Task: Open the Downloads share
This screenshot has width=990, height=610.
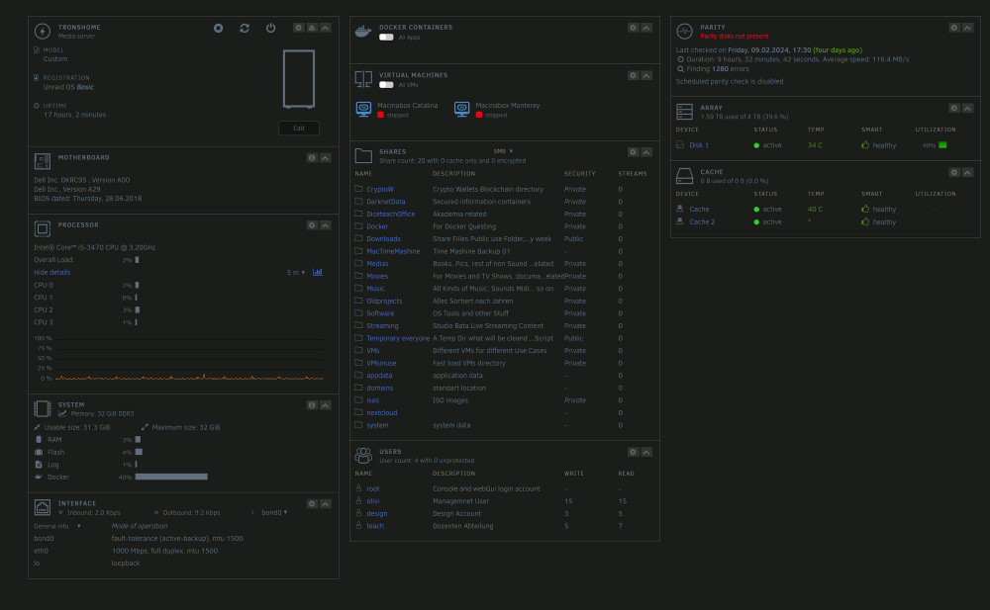Action: pyautogui.click(x=383, y=239)
